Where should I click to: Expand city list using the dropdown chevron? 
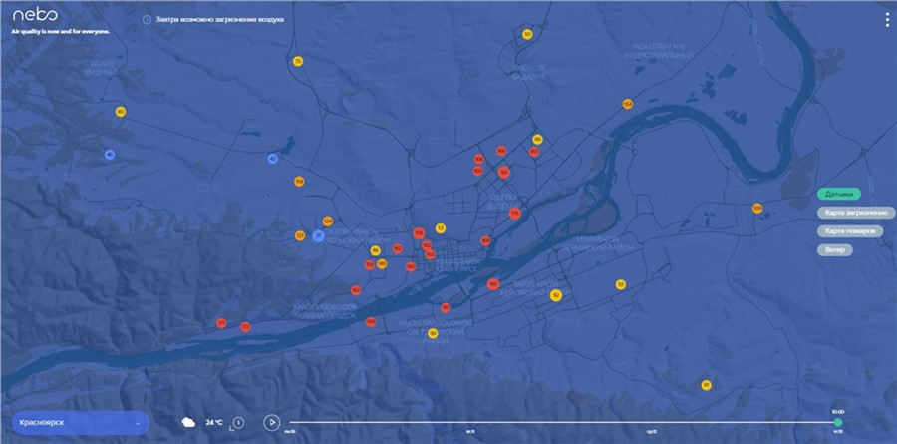[x=138, y=423]
